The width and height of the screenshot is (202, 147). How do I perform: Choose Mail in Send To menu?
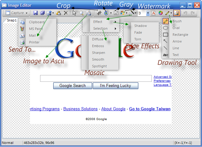(x=37, y=36)
